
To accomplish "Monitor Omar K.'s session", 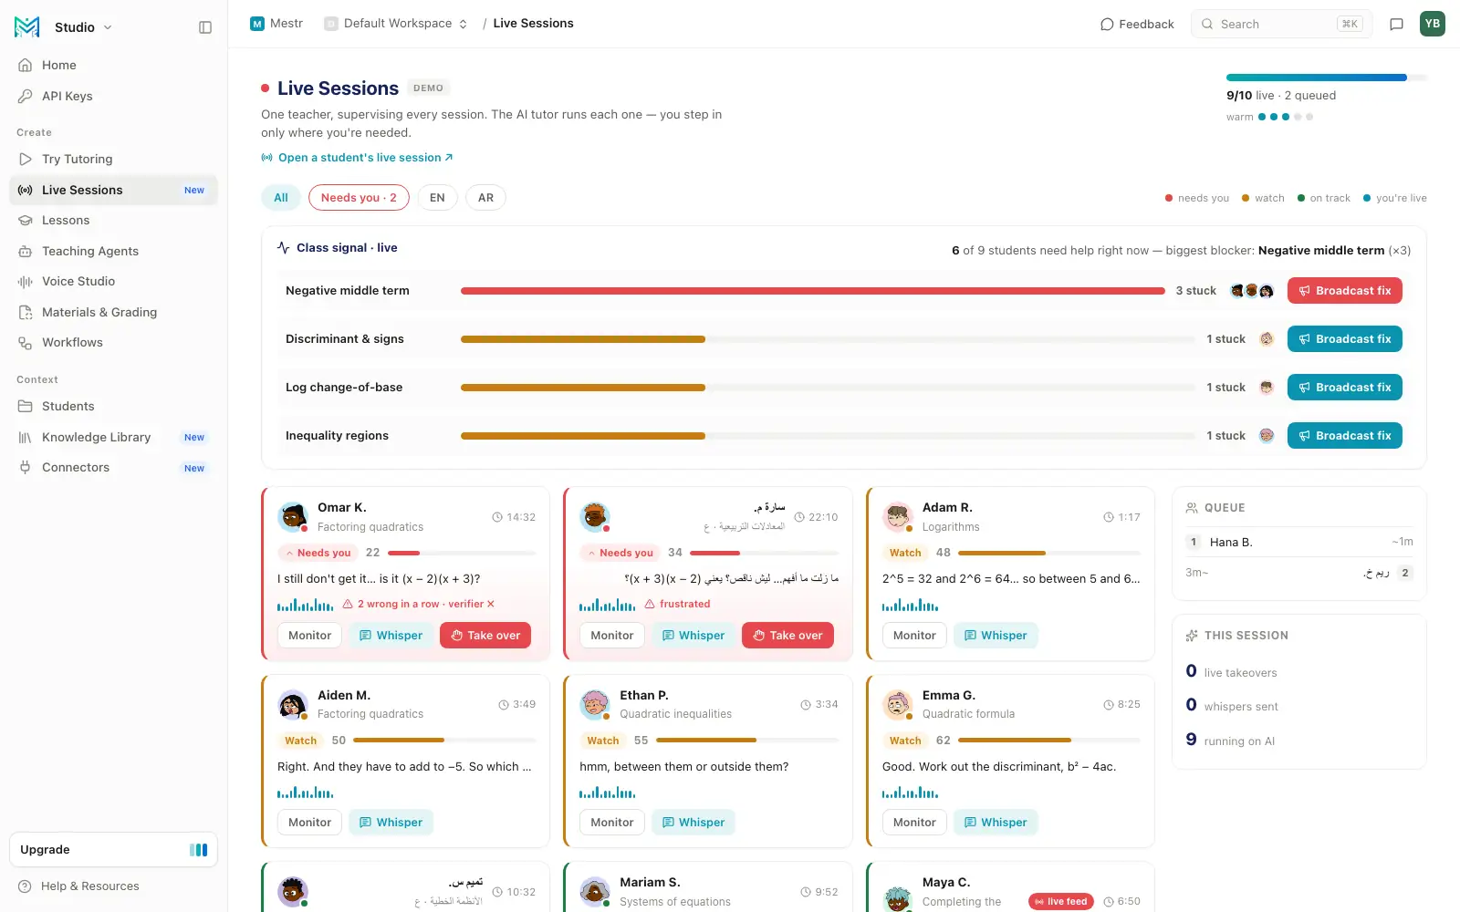I will [309, 636].
